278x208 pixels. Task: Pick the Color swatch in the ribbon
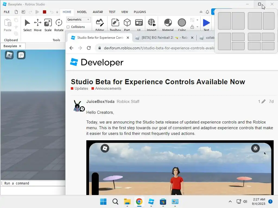[x=182, y=25]
